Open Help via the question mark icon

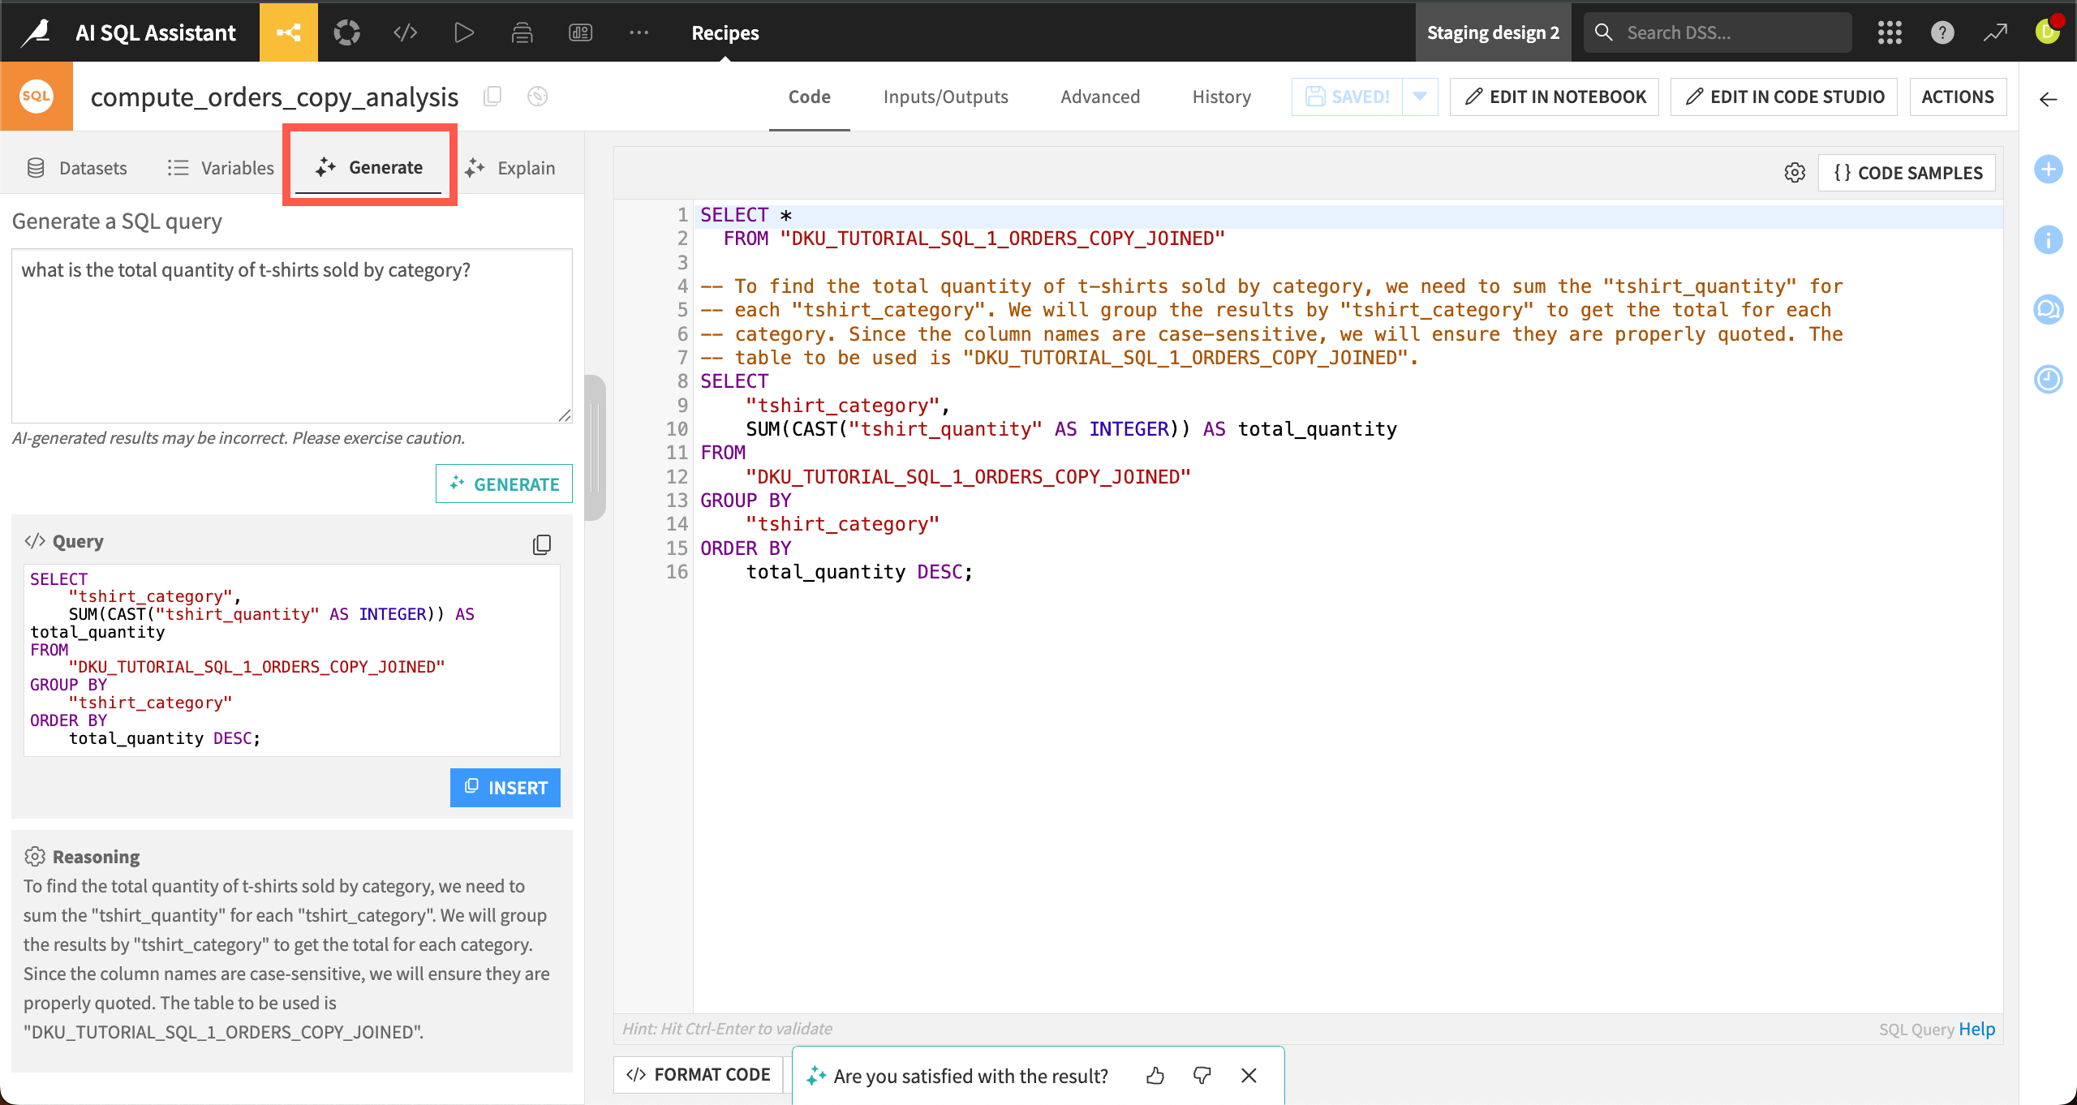click(1942, 32)
